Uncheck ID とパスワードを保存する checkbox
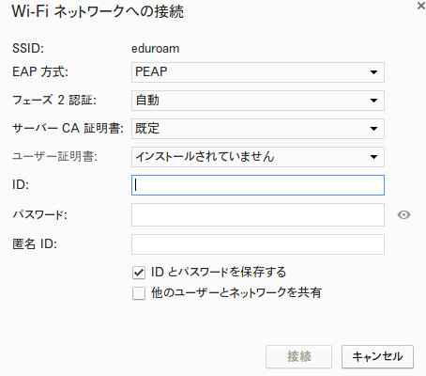The image size is (426, 376). coord(139,273)
